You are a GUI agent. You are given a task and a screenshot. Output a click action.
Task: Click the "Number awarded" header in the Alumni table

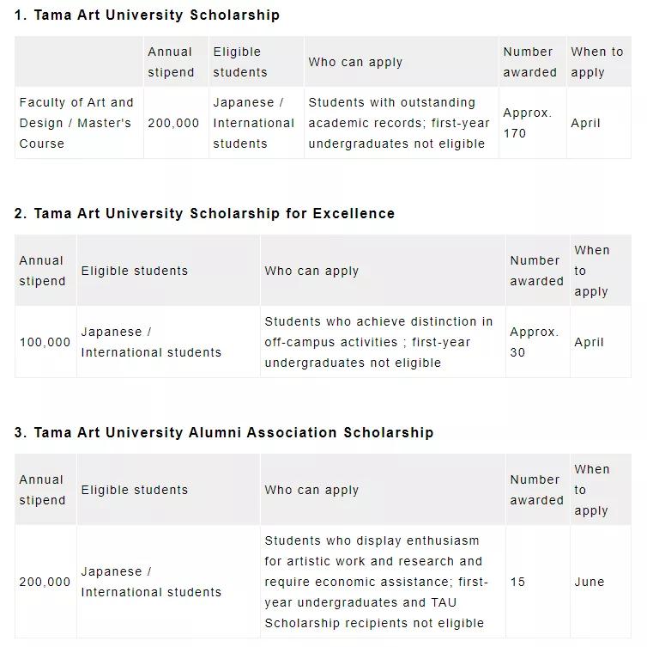(536, 490)
